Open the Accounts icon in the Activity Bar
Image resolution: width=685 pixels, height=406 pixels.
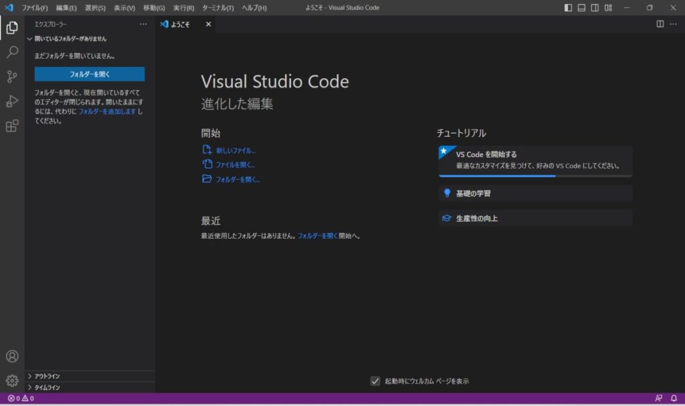(x=11, y=356)
